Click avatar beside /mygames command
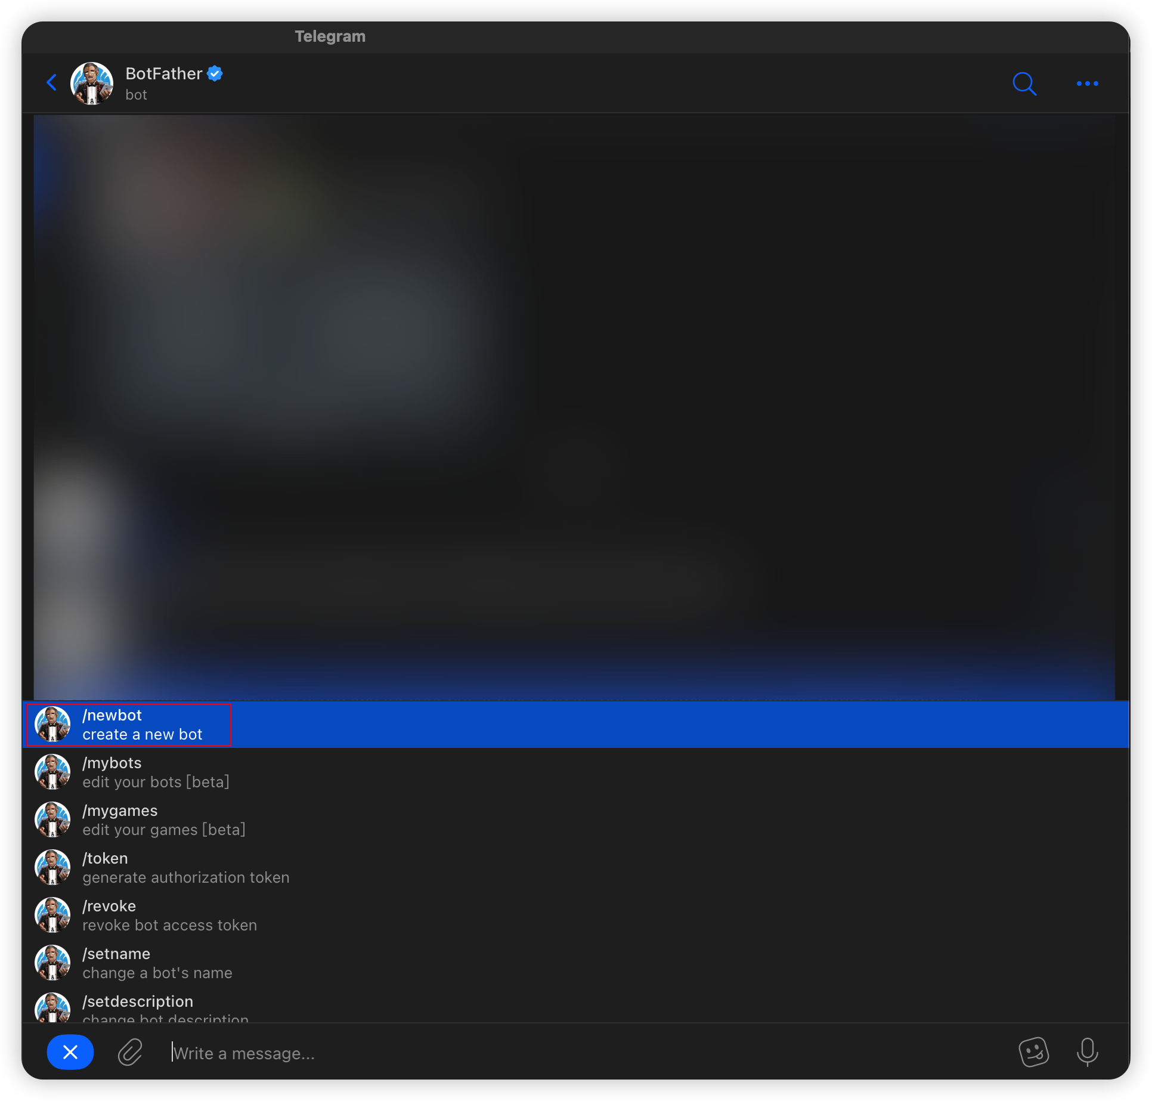 pos(52,819)
